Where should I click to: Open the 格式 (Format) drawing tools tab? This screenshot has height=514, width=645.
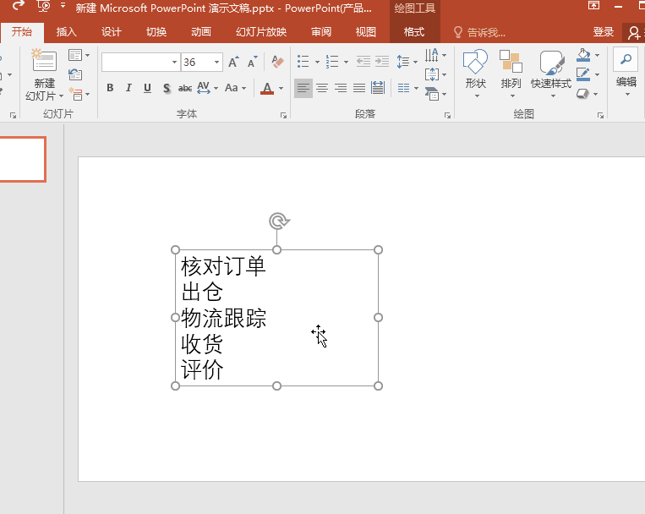point(414,32)
